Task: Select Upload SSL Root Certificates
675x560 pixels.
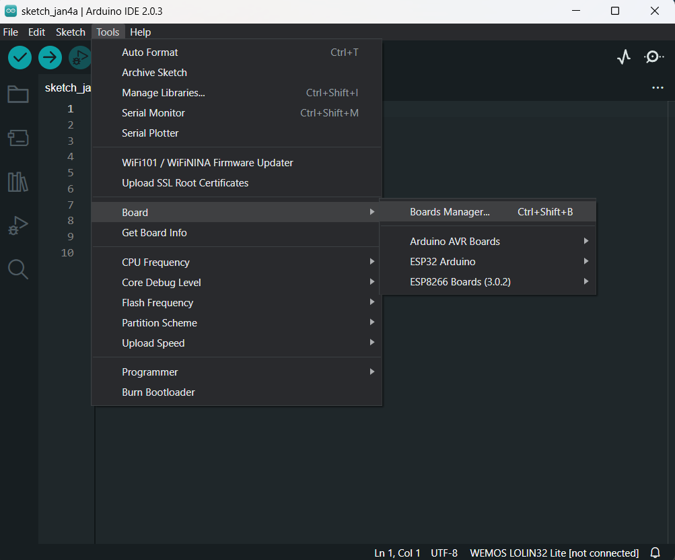Action: [x=237, y=183]
